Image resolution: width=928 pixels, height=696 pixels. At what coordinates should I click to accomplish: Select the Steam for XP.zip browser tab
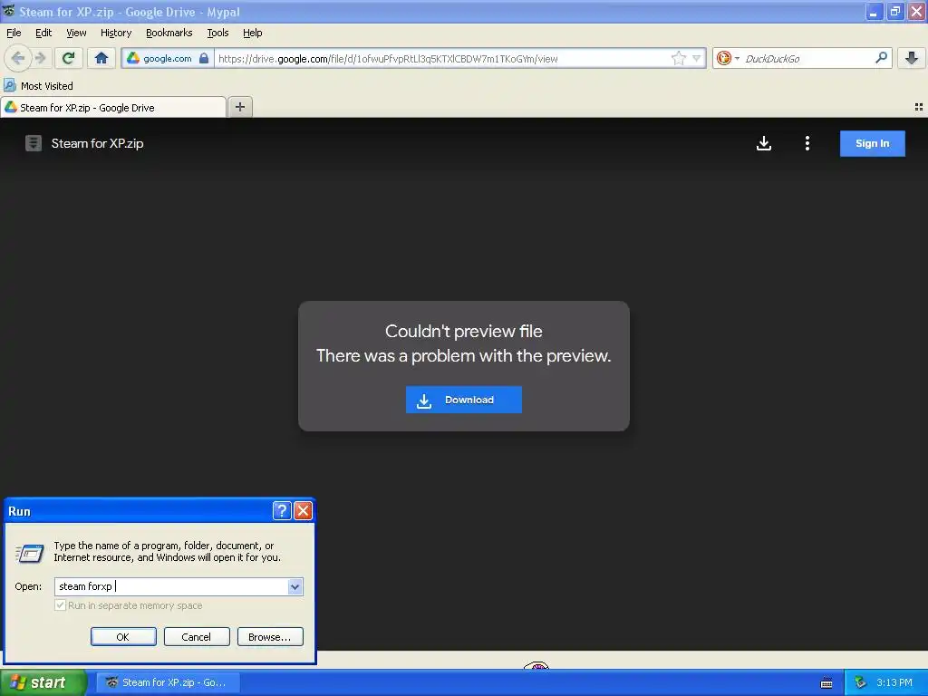click(113, 107)
